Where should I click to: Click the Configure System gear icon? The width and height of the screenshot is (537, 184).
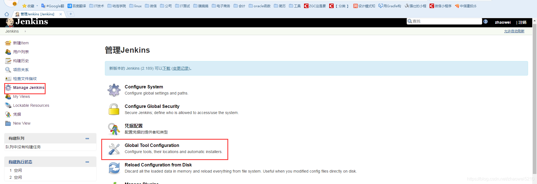pyautogui.click(x=114, y=90)
